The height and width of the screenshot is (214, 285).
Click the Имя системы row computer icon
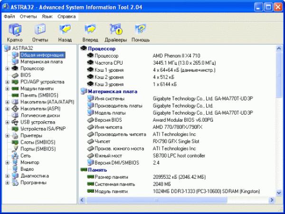pyautogui.click(x=90, y=98)
